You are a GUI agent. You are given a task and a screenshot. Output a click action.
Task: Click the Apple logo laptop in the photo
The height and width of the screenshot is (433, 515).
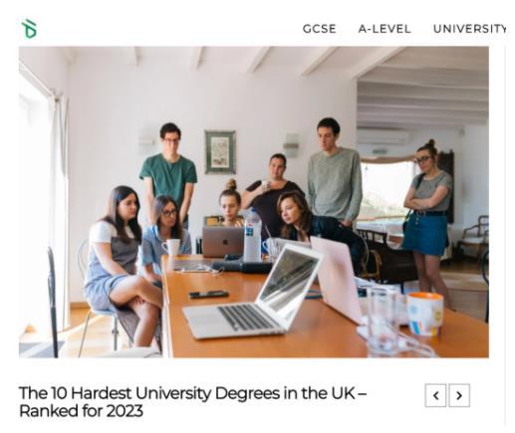(223, 242)
